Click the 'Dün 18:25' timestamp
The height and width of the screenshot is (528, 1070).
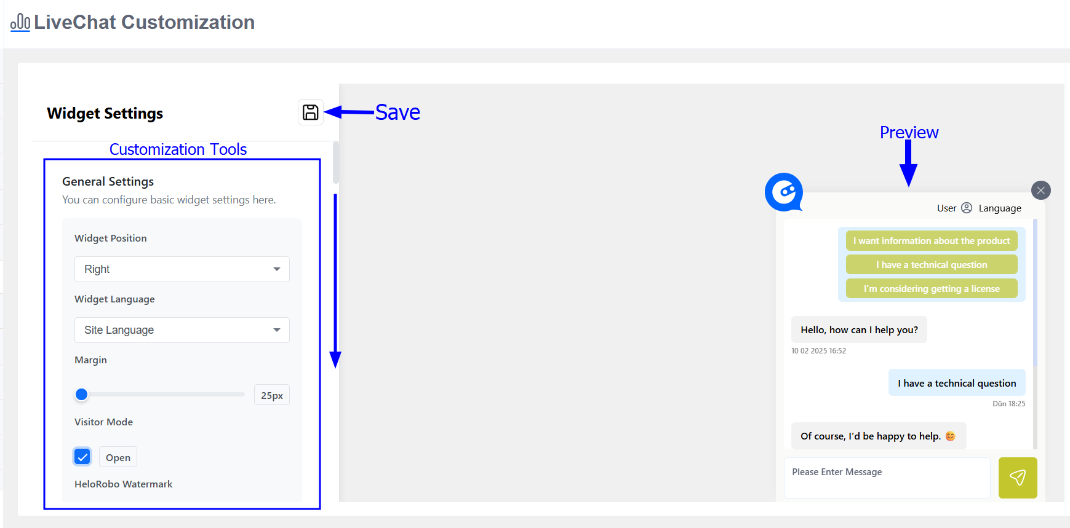[x=1008, y=404]
